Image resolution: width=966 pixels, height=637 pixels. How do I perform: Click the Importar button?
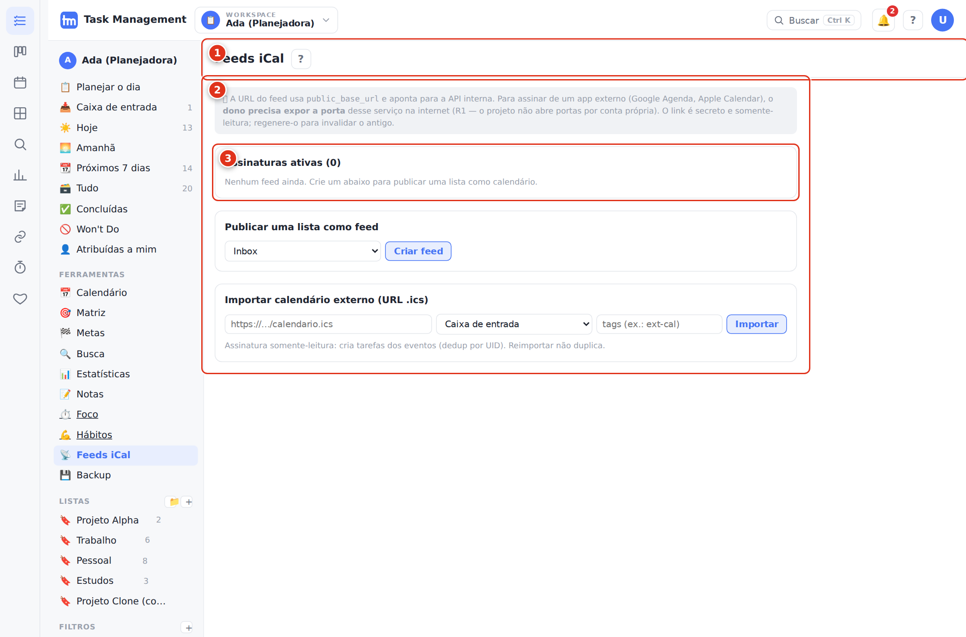click(757, 324)
